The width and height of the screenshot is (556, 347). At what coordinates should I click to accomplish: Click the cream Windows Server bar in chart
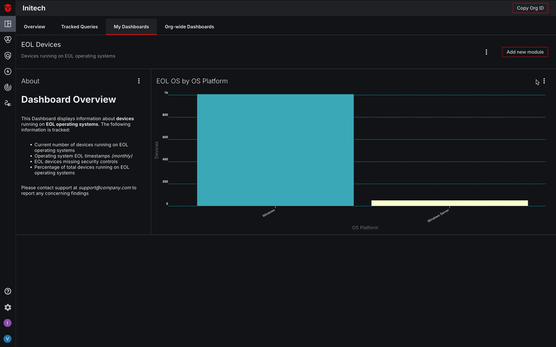click(449, 203)
